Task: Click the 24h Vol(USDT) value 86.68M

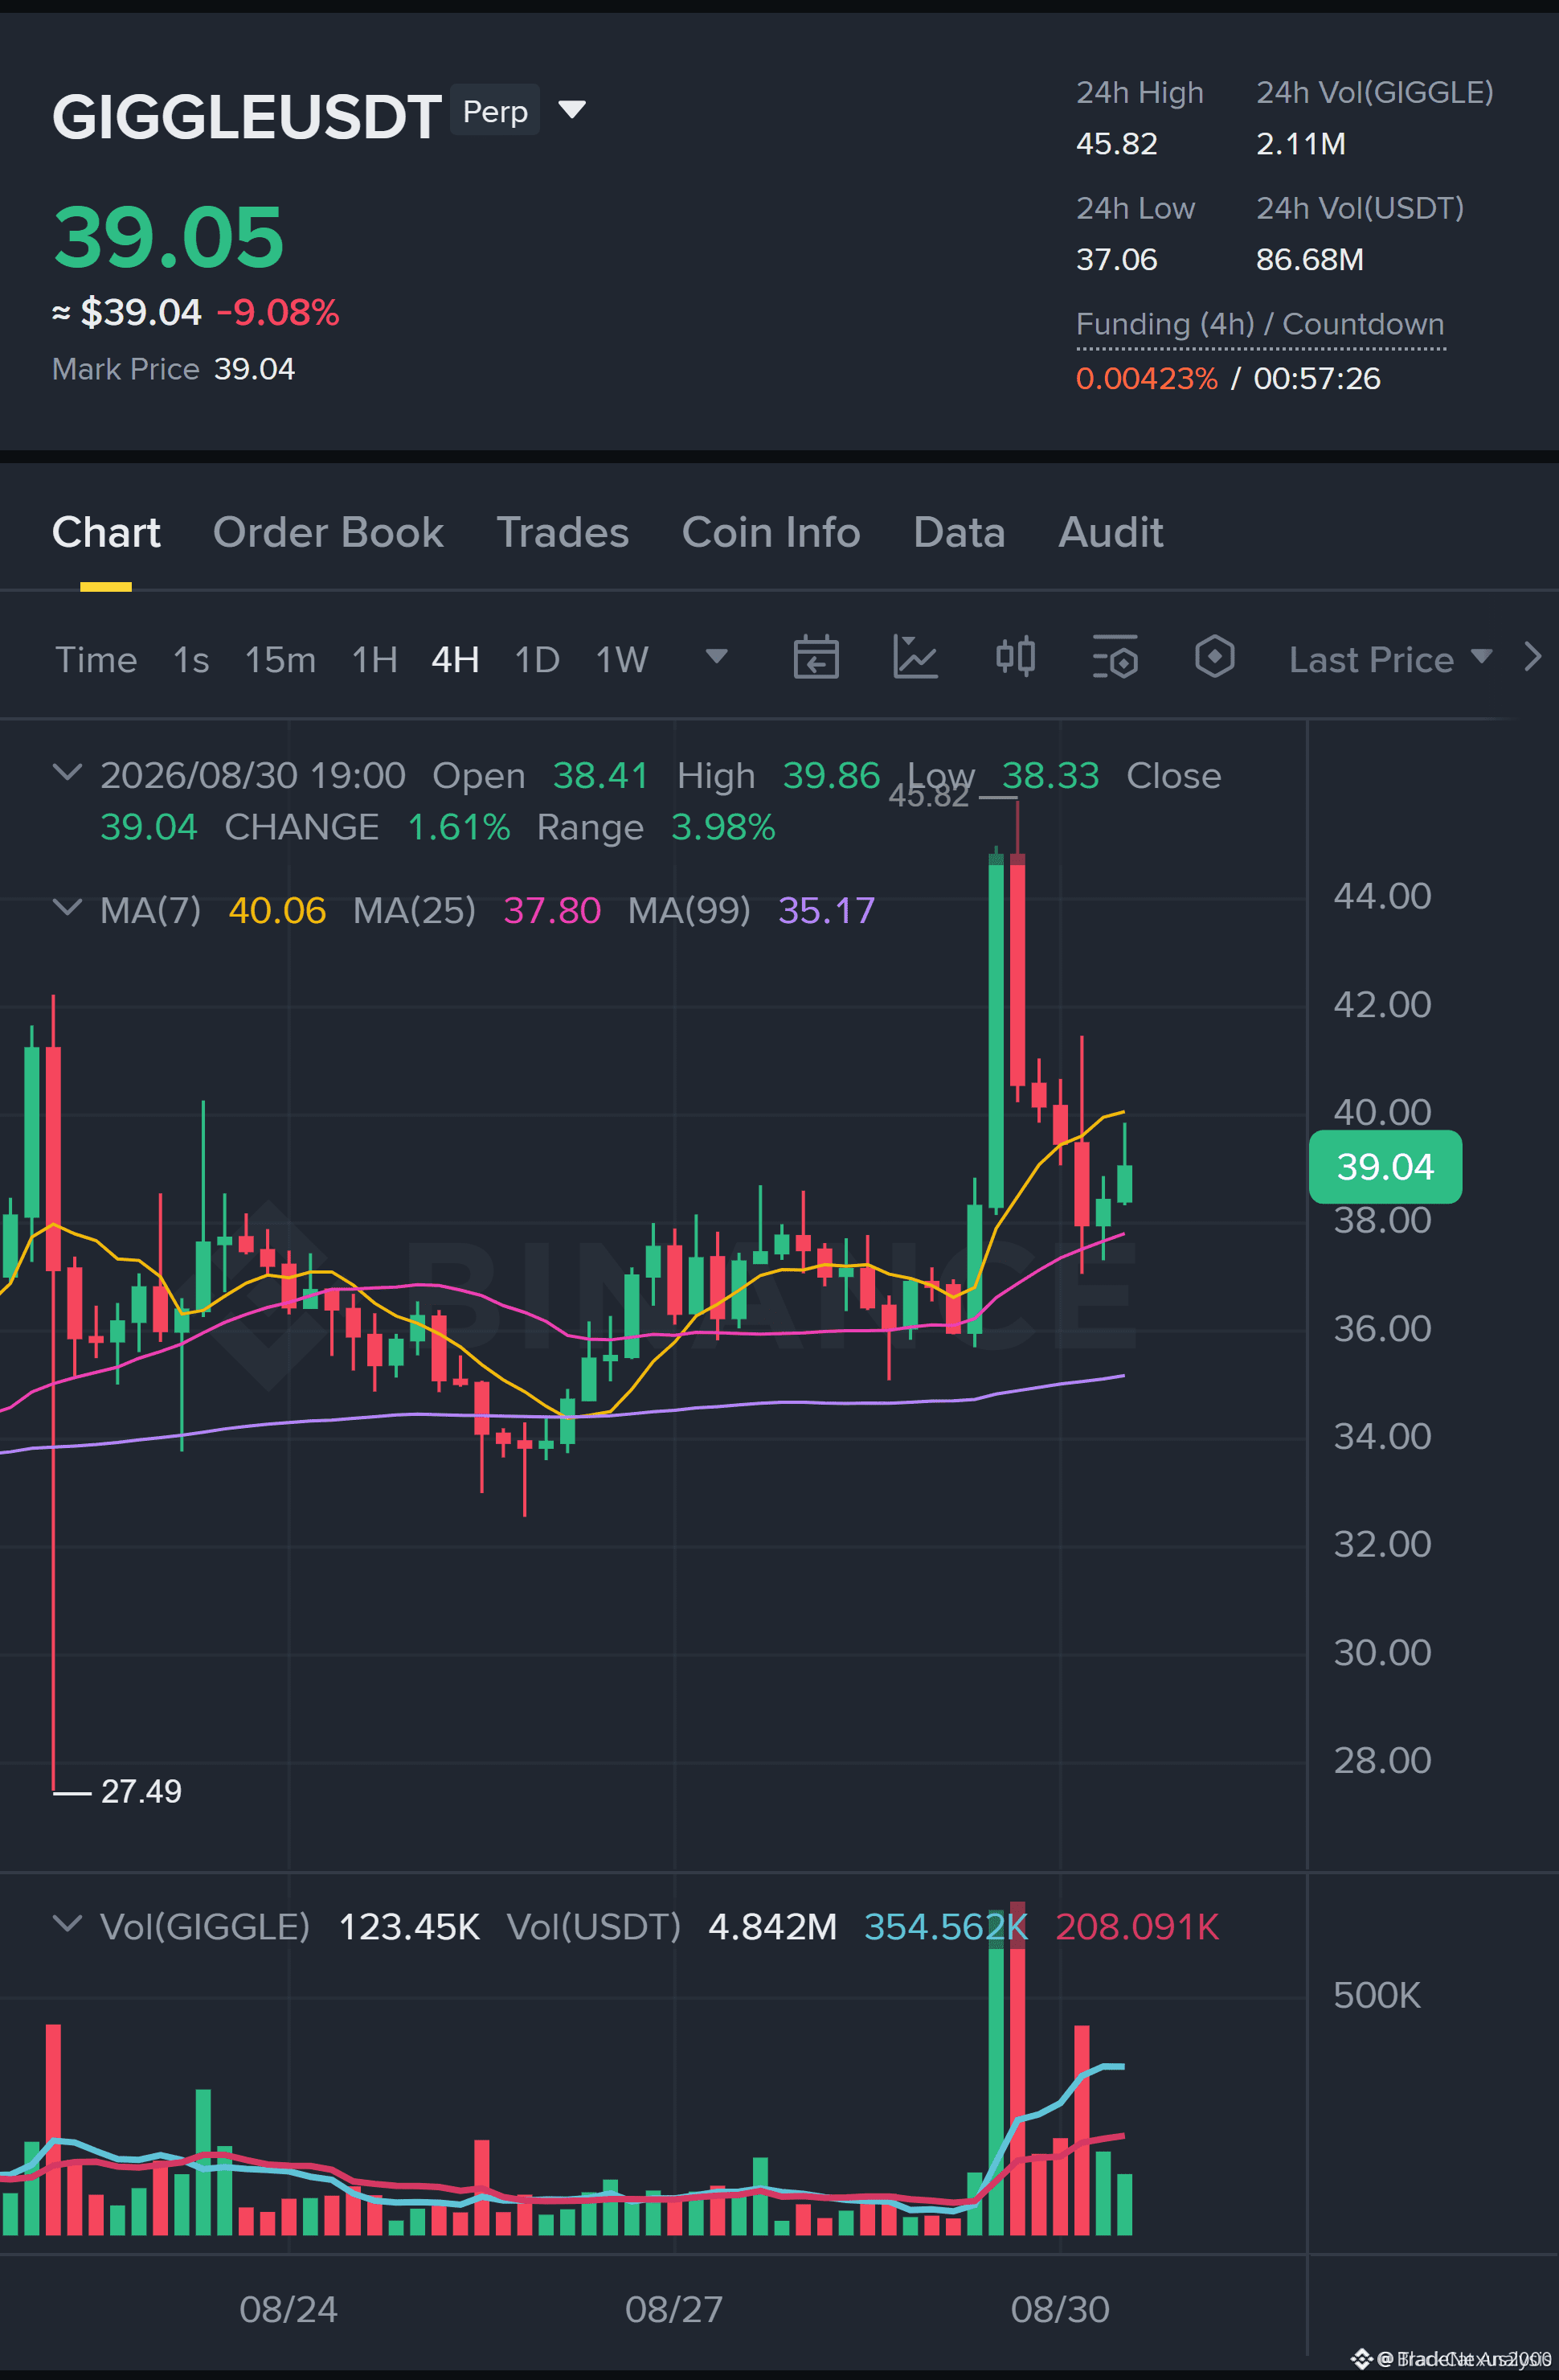Action: 1309,260
